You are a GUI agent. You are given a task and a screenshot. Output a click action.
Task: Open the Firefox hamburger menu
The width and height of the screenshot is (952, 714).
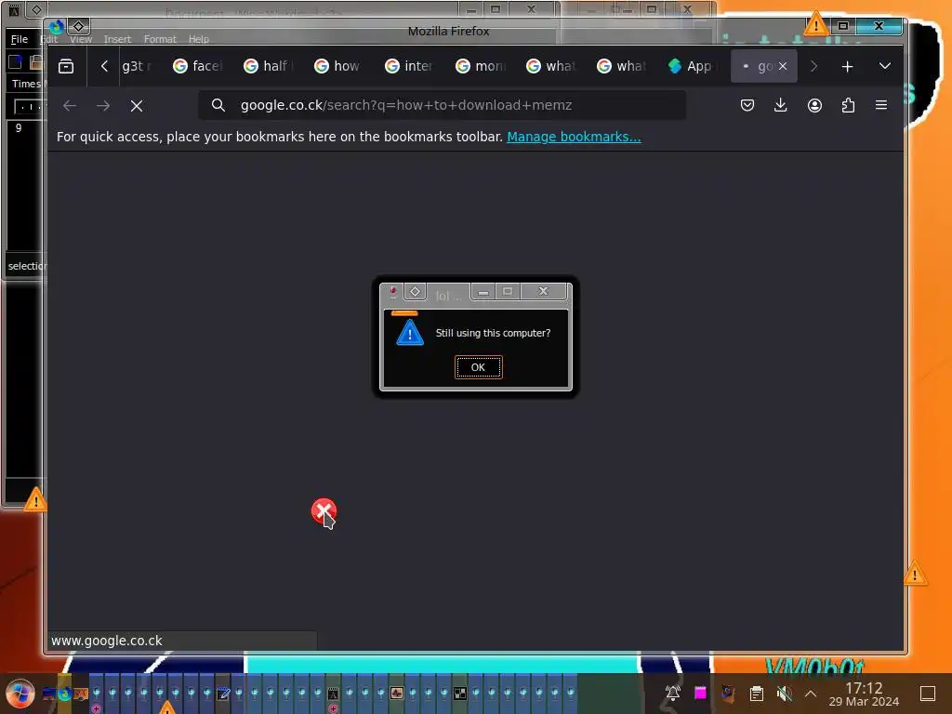tap(881, 105)
